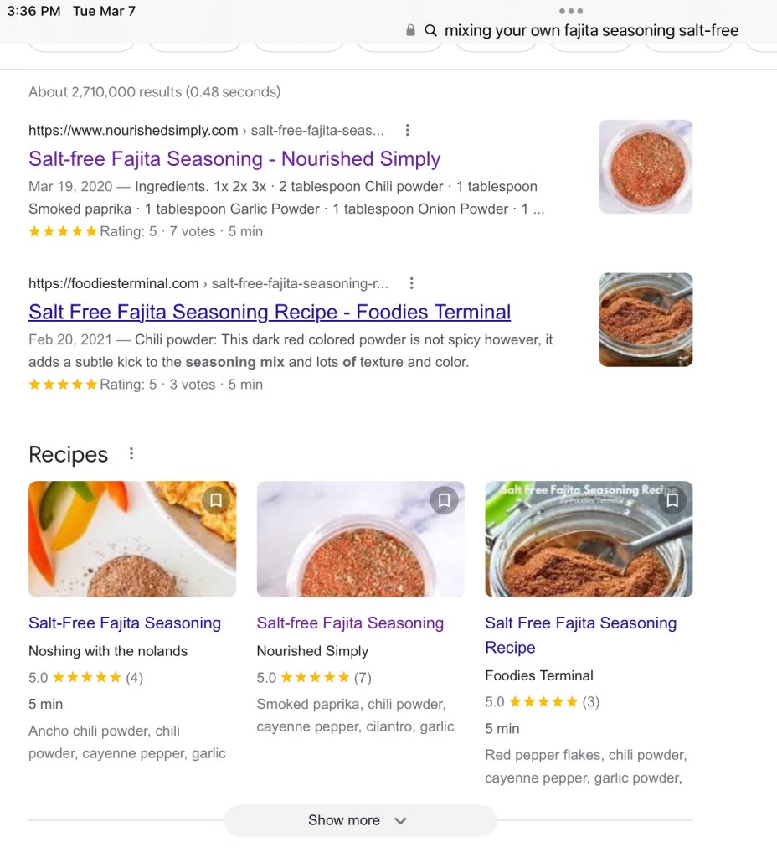Open Nourished Simply result thumbnail image
This screenshot has height=858, width=777.
tap(646, 167)
